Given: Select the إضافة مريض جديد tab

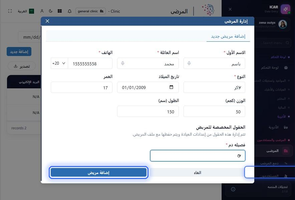Looking at the screenshot, I should tap(228, 36).
